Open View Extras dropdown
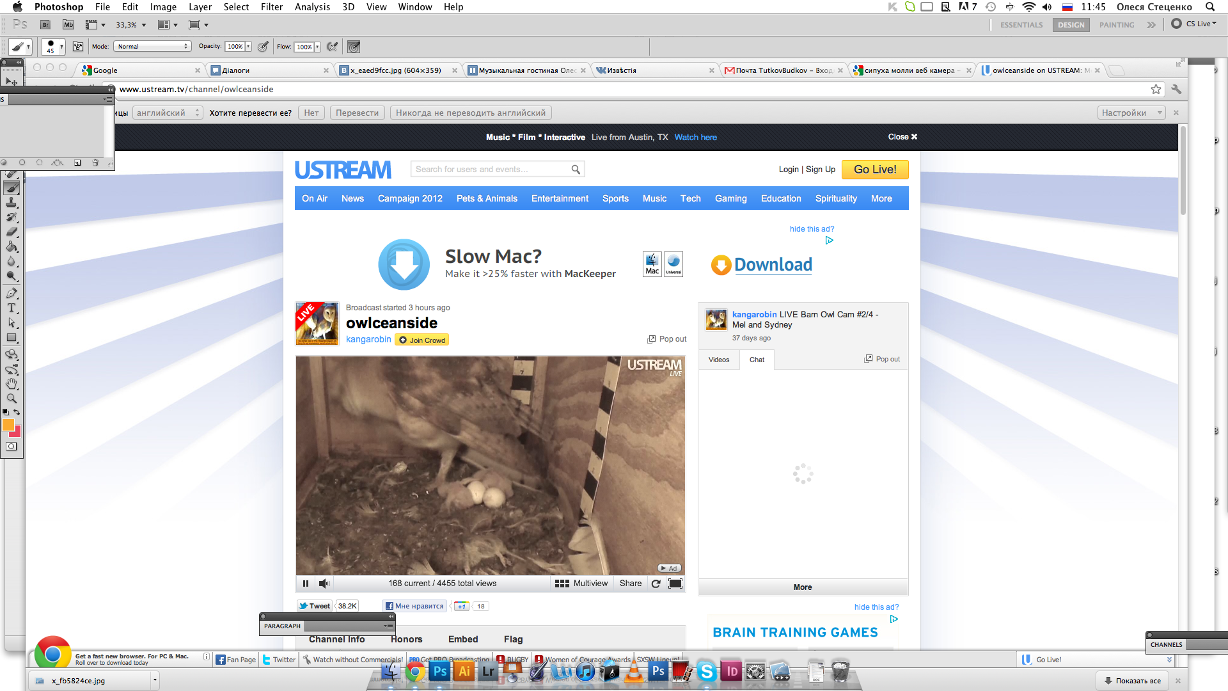 click(95, 25)
